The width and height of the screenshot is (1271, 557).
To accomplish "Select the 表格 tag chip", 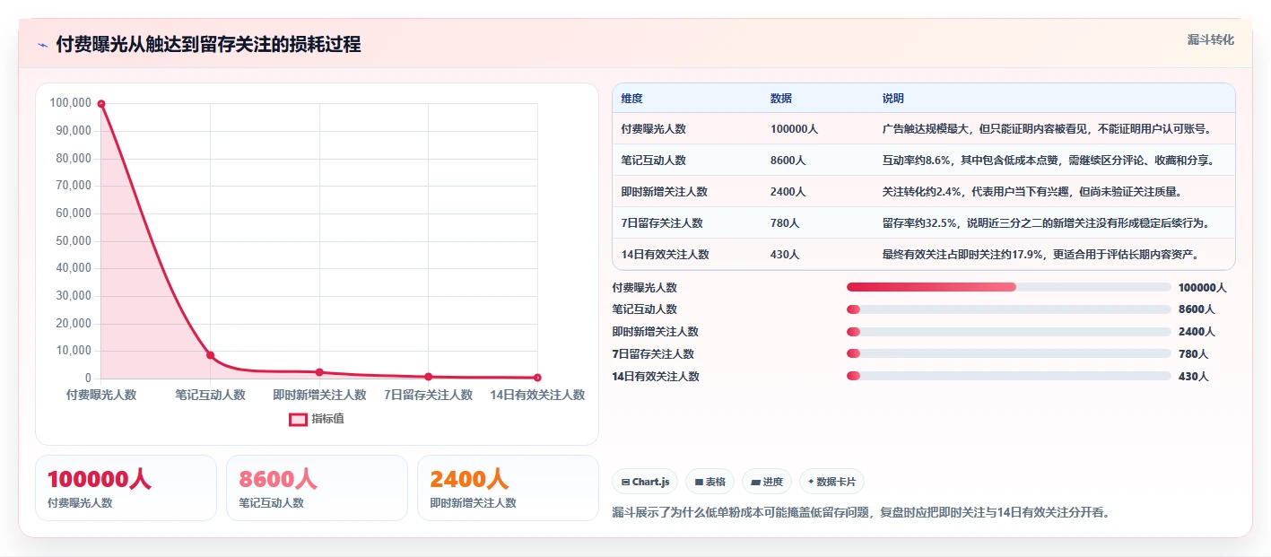I will 709,482.
